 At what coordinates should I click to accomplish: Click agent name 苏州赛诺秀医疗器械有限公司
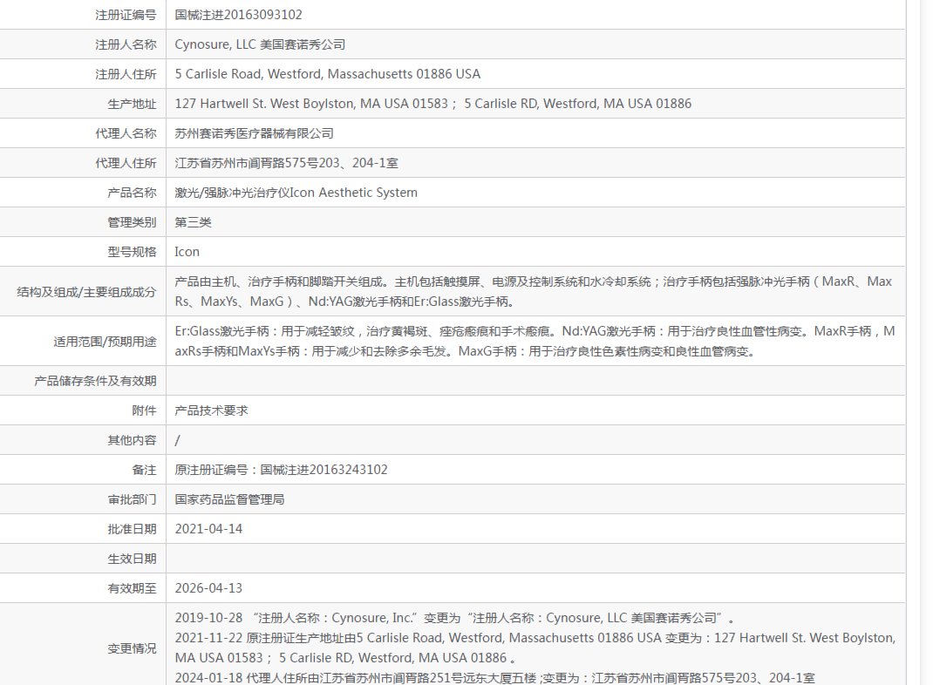pyautogui.click(x=254, y=133)
